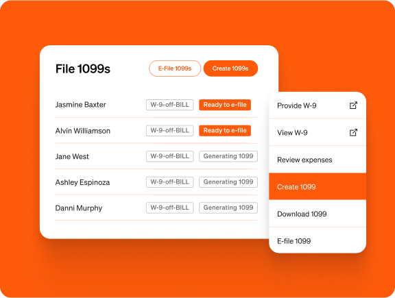Click the E-File 1099s button
The height and width of the screenshot is (298, 395).
[175, 69]
